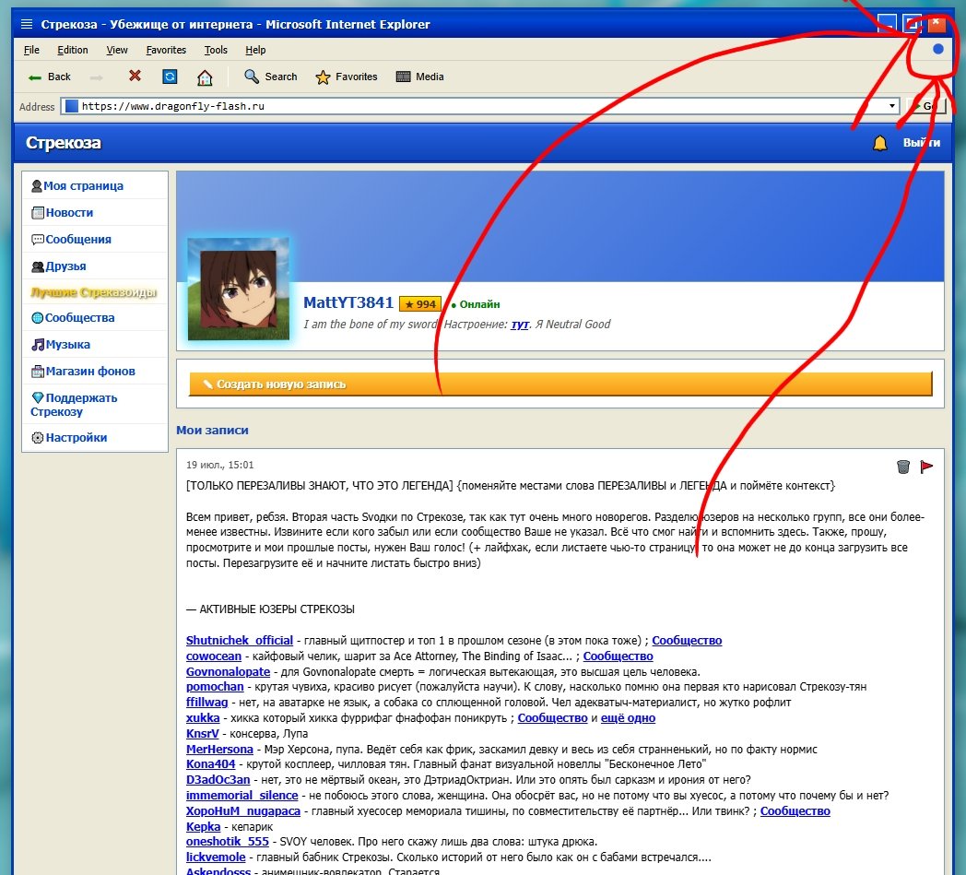The image size is (966, 875).
Task: Open the mood link тут
Action: pos(519,325)
